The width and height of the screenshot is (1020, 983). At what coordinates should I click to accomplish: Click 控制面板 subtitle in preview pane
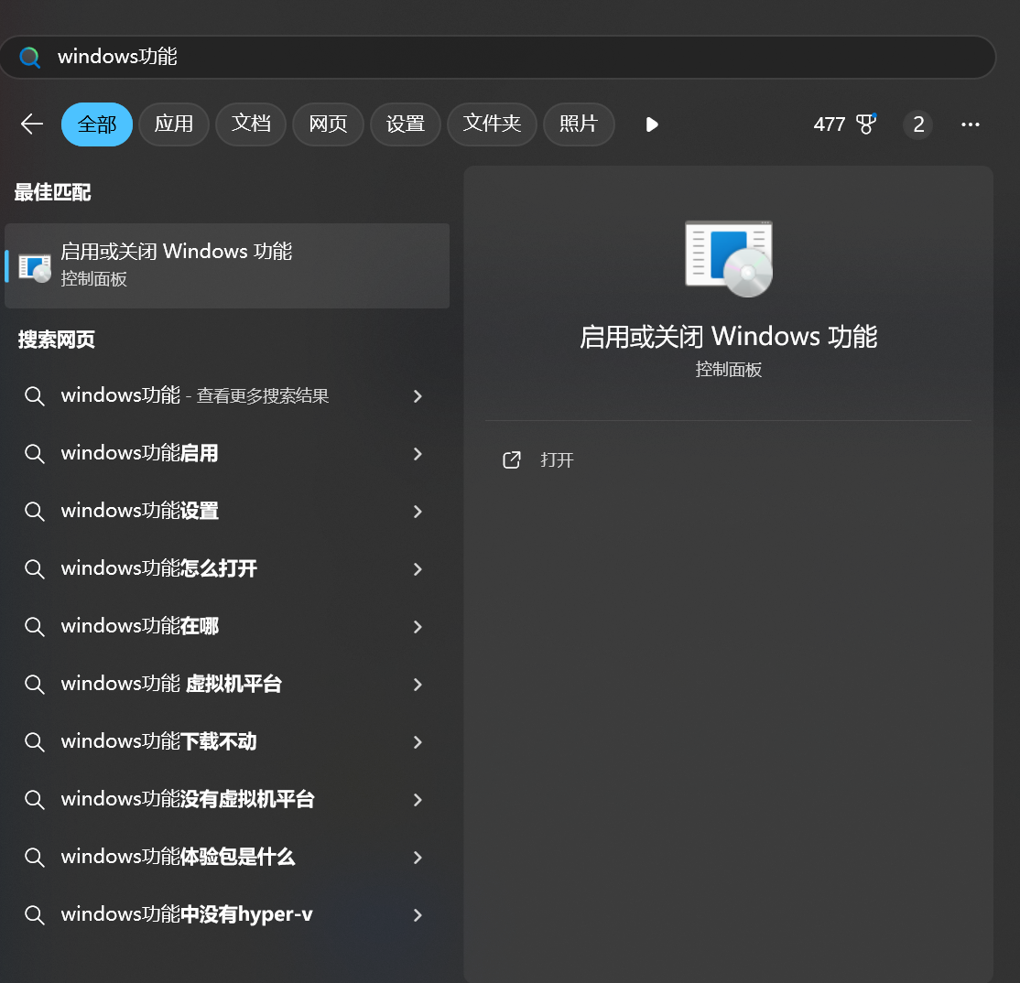(729, 369)
